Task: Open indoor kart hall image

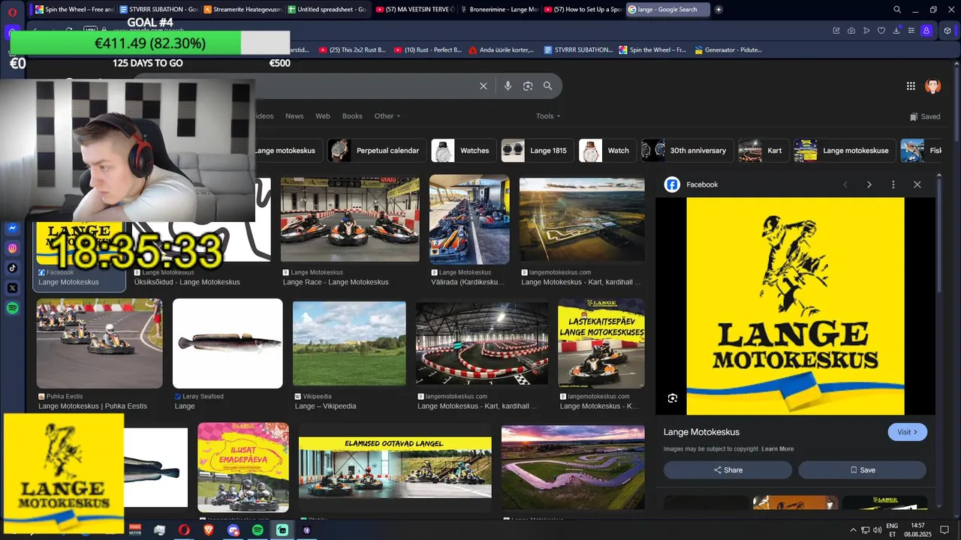Action: tap(482, 343)
